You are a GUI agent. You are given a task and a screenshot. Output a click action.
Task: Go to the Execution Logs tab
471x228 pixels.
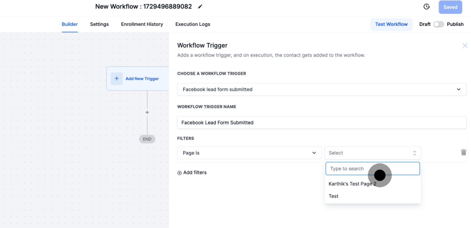(193, 24)
